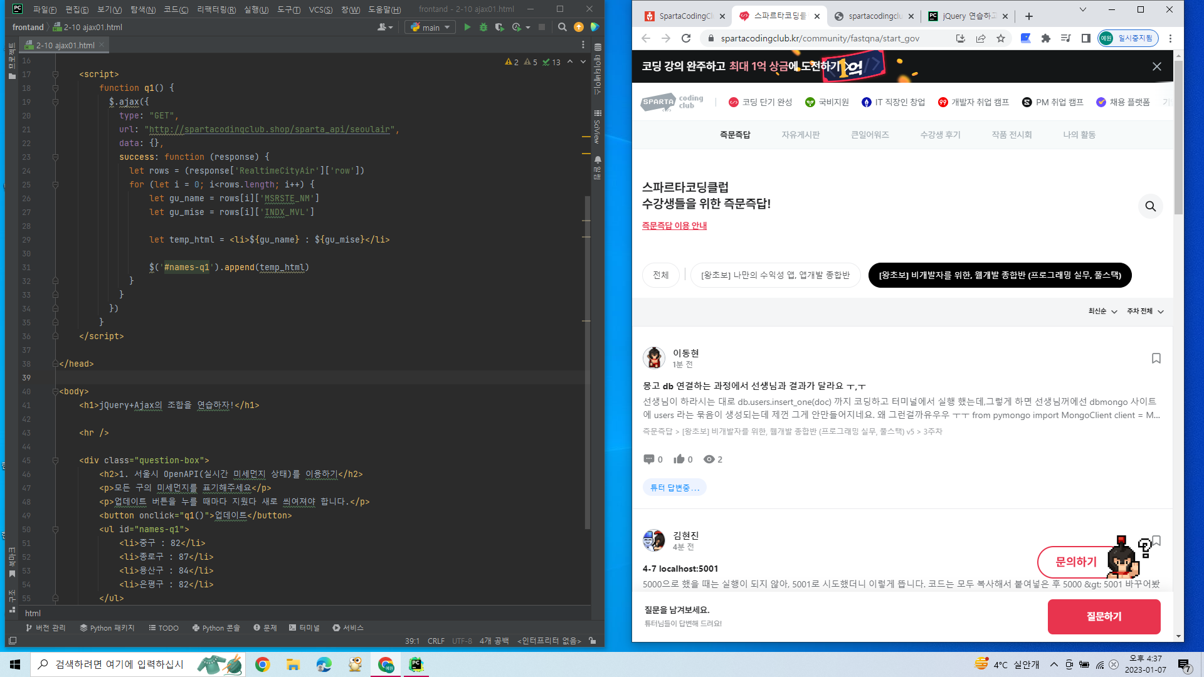1204x677 pixels.
Task: Click the Chrome page vertical scrollbar thumb
Action: (1178, 137)
